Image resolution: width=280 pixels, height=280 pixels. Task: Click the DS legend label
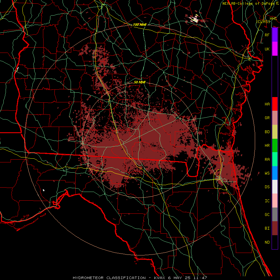click(267, 187)
